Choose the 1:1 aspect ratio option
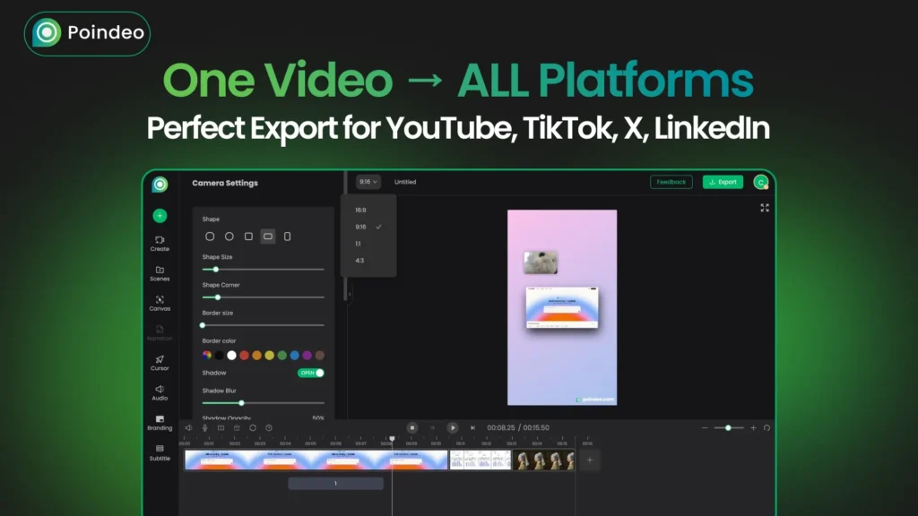The image size is (918, 516). 359,244
